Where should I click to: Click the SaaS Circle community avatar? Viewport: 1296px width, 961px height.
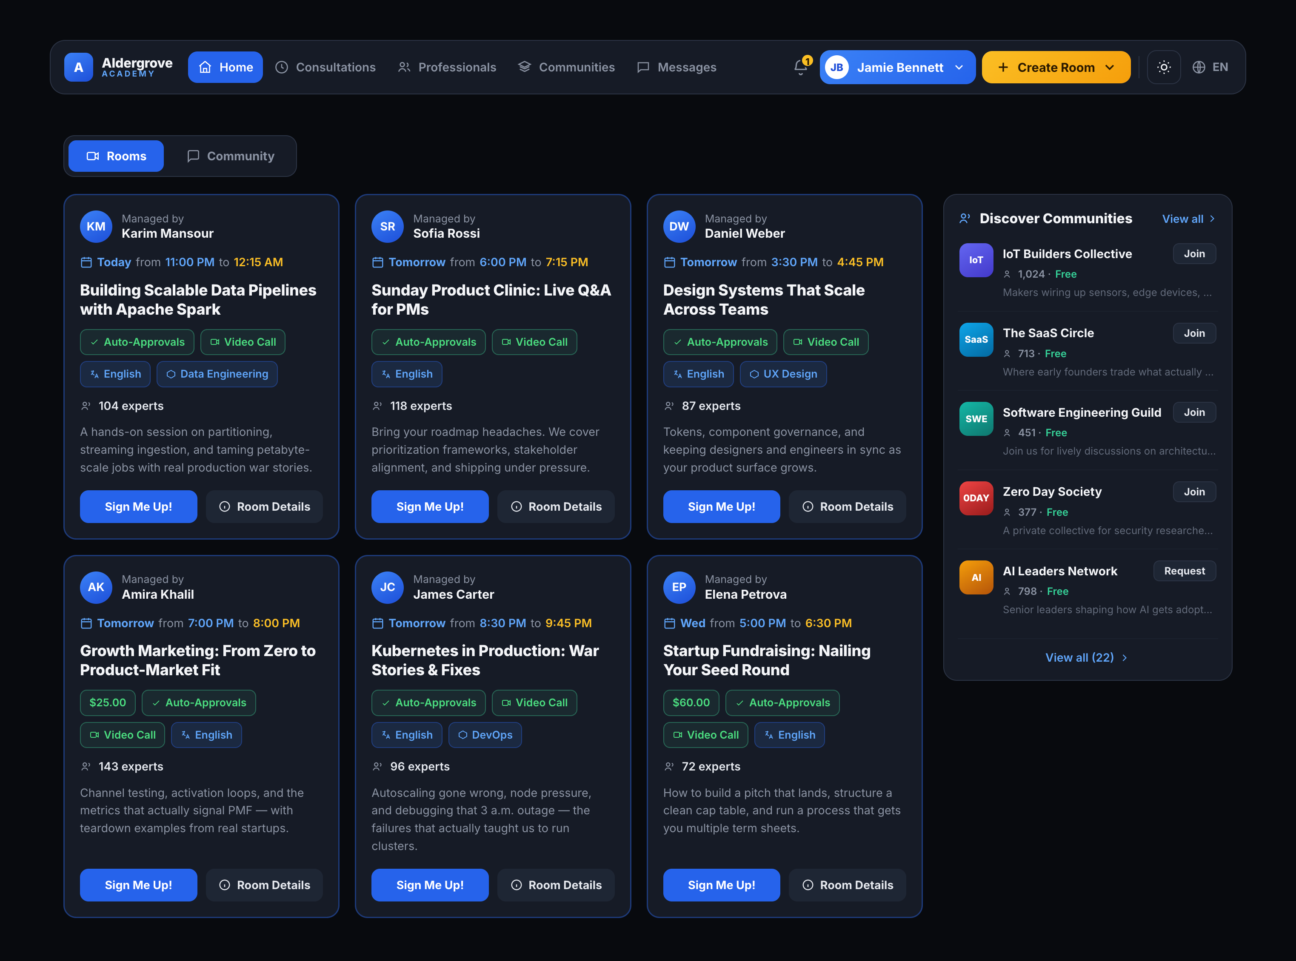(x=976, y=340)
